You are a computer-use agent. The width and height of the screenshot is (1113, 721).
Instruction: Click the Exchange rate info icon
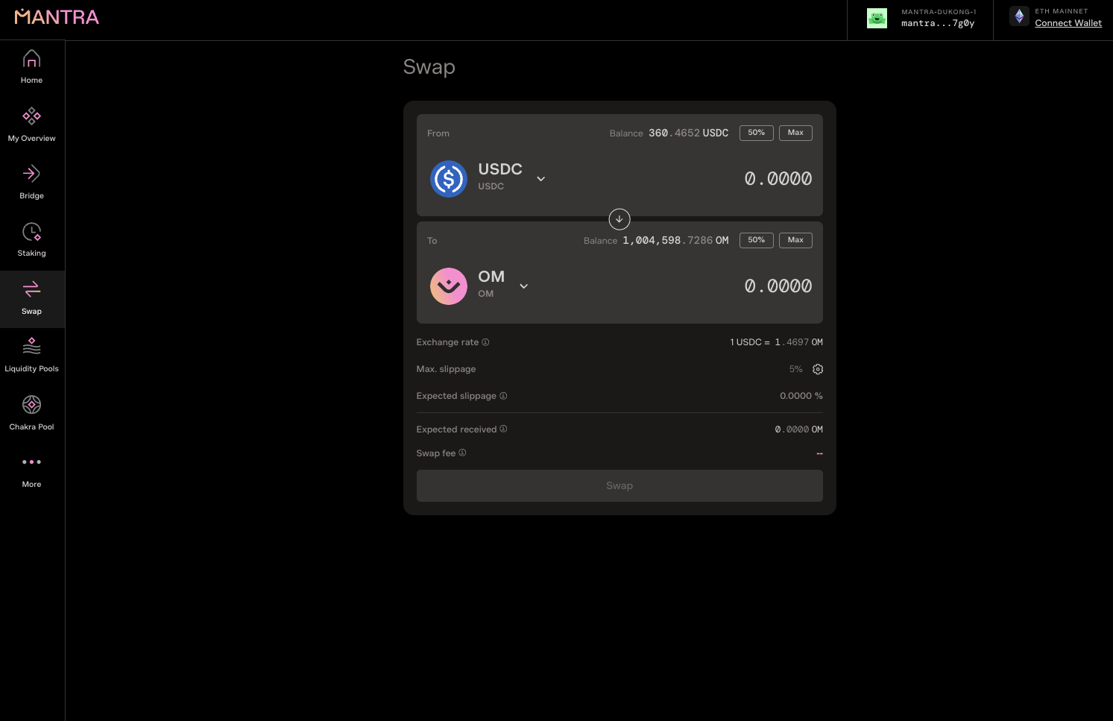pos(485,342)
